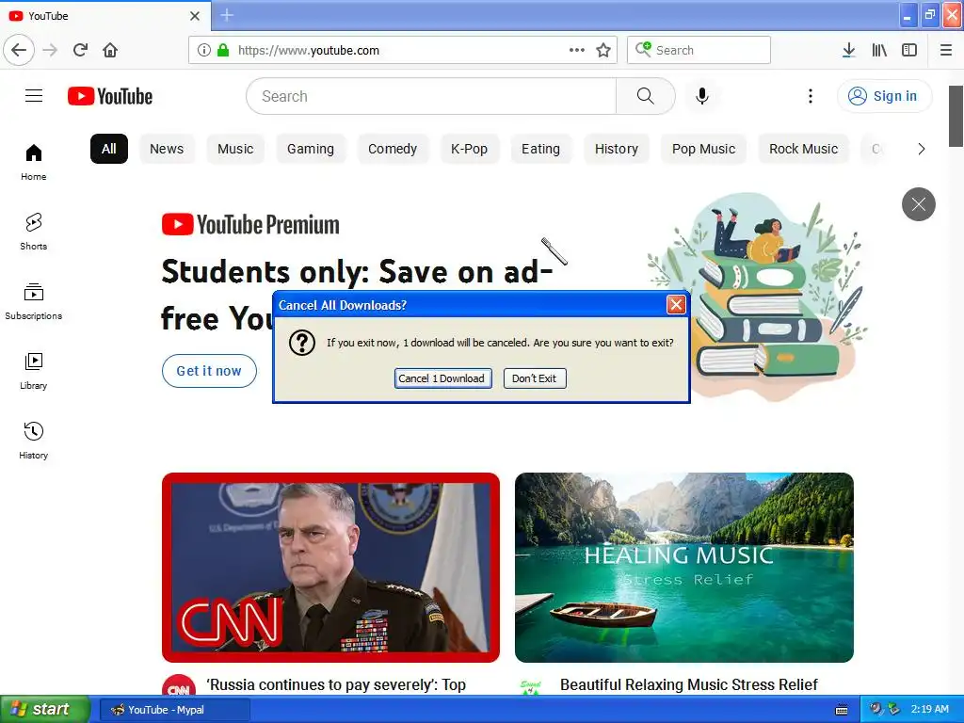Viewport: 964px width, 723px height.
Task: Click the YouTube Premium logo in banner
Action: click(x=250, y=224)
